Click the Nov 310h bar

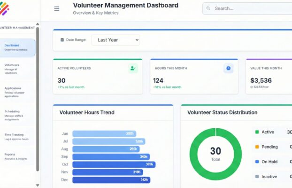tap(108, 172)
